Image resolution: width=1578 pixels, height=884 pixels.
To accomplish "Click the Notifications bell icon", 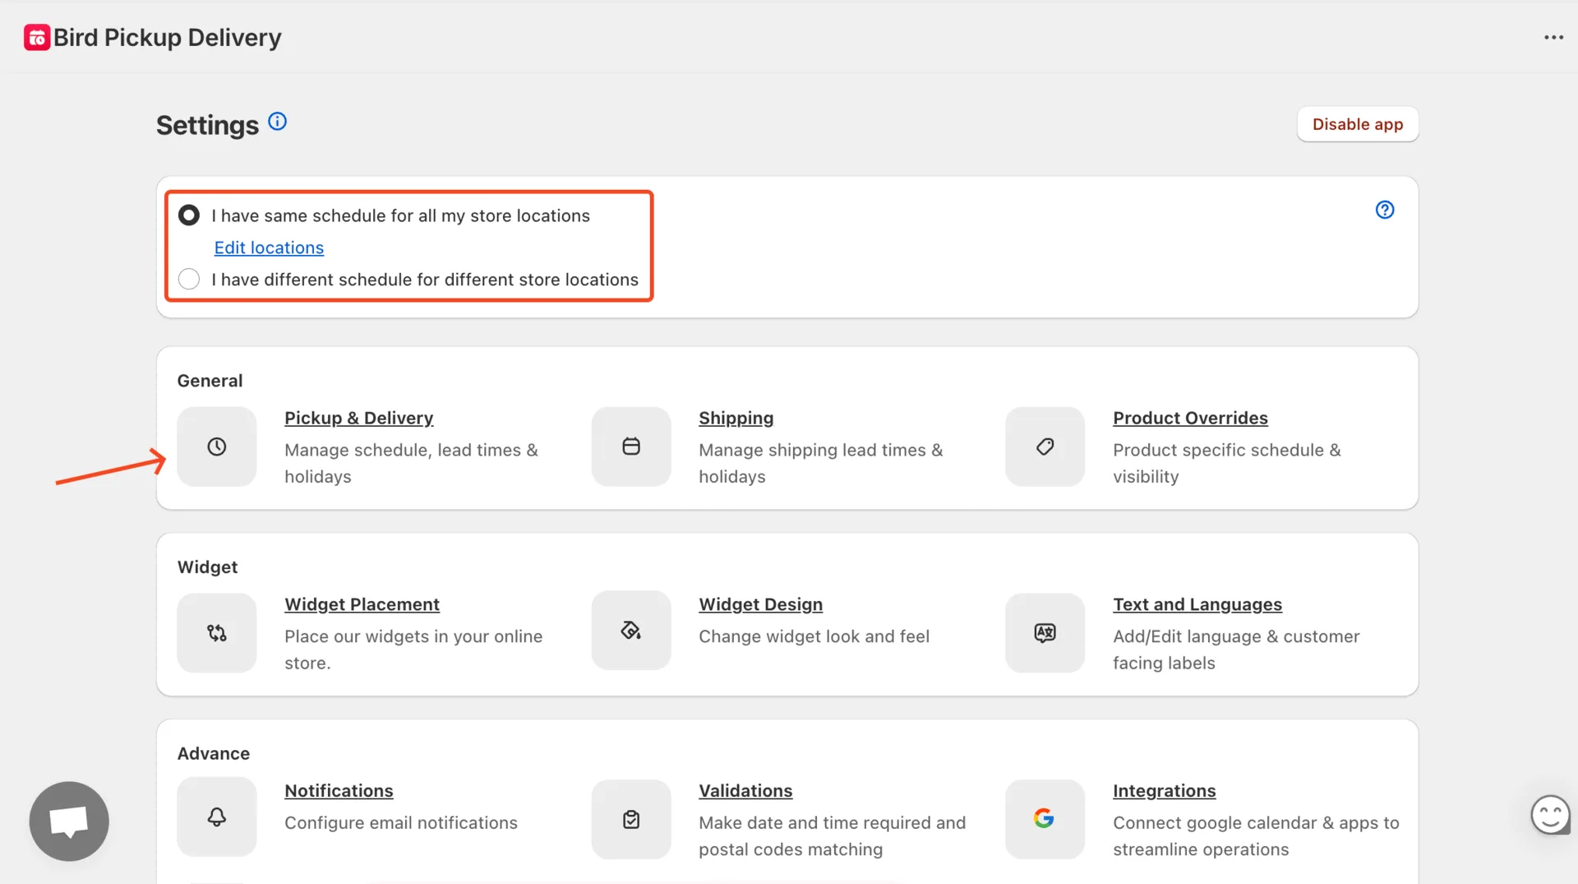I will click(217, 817).
